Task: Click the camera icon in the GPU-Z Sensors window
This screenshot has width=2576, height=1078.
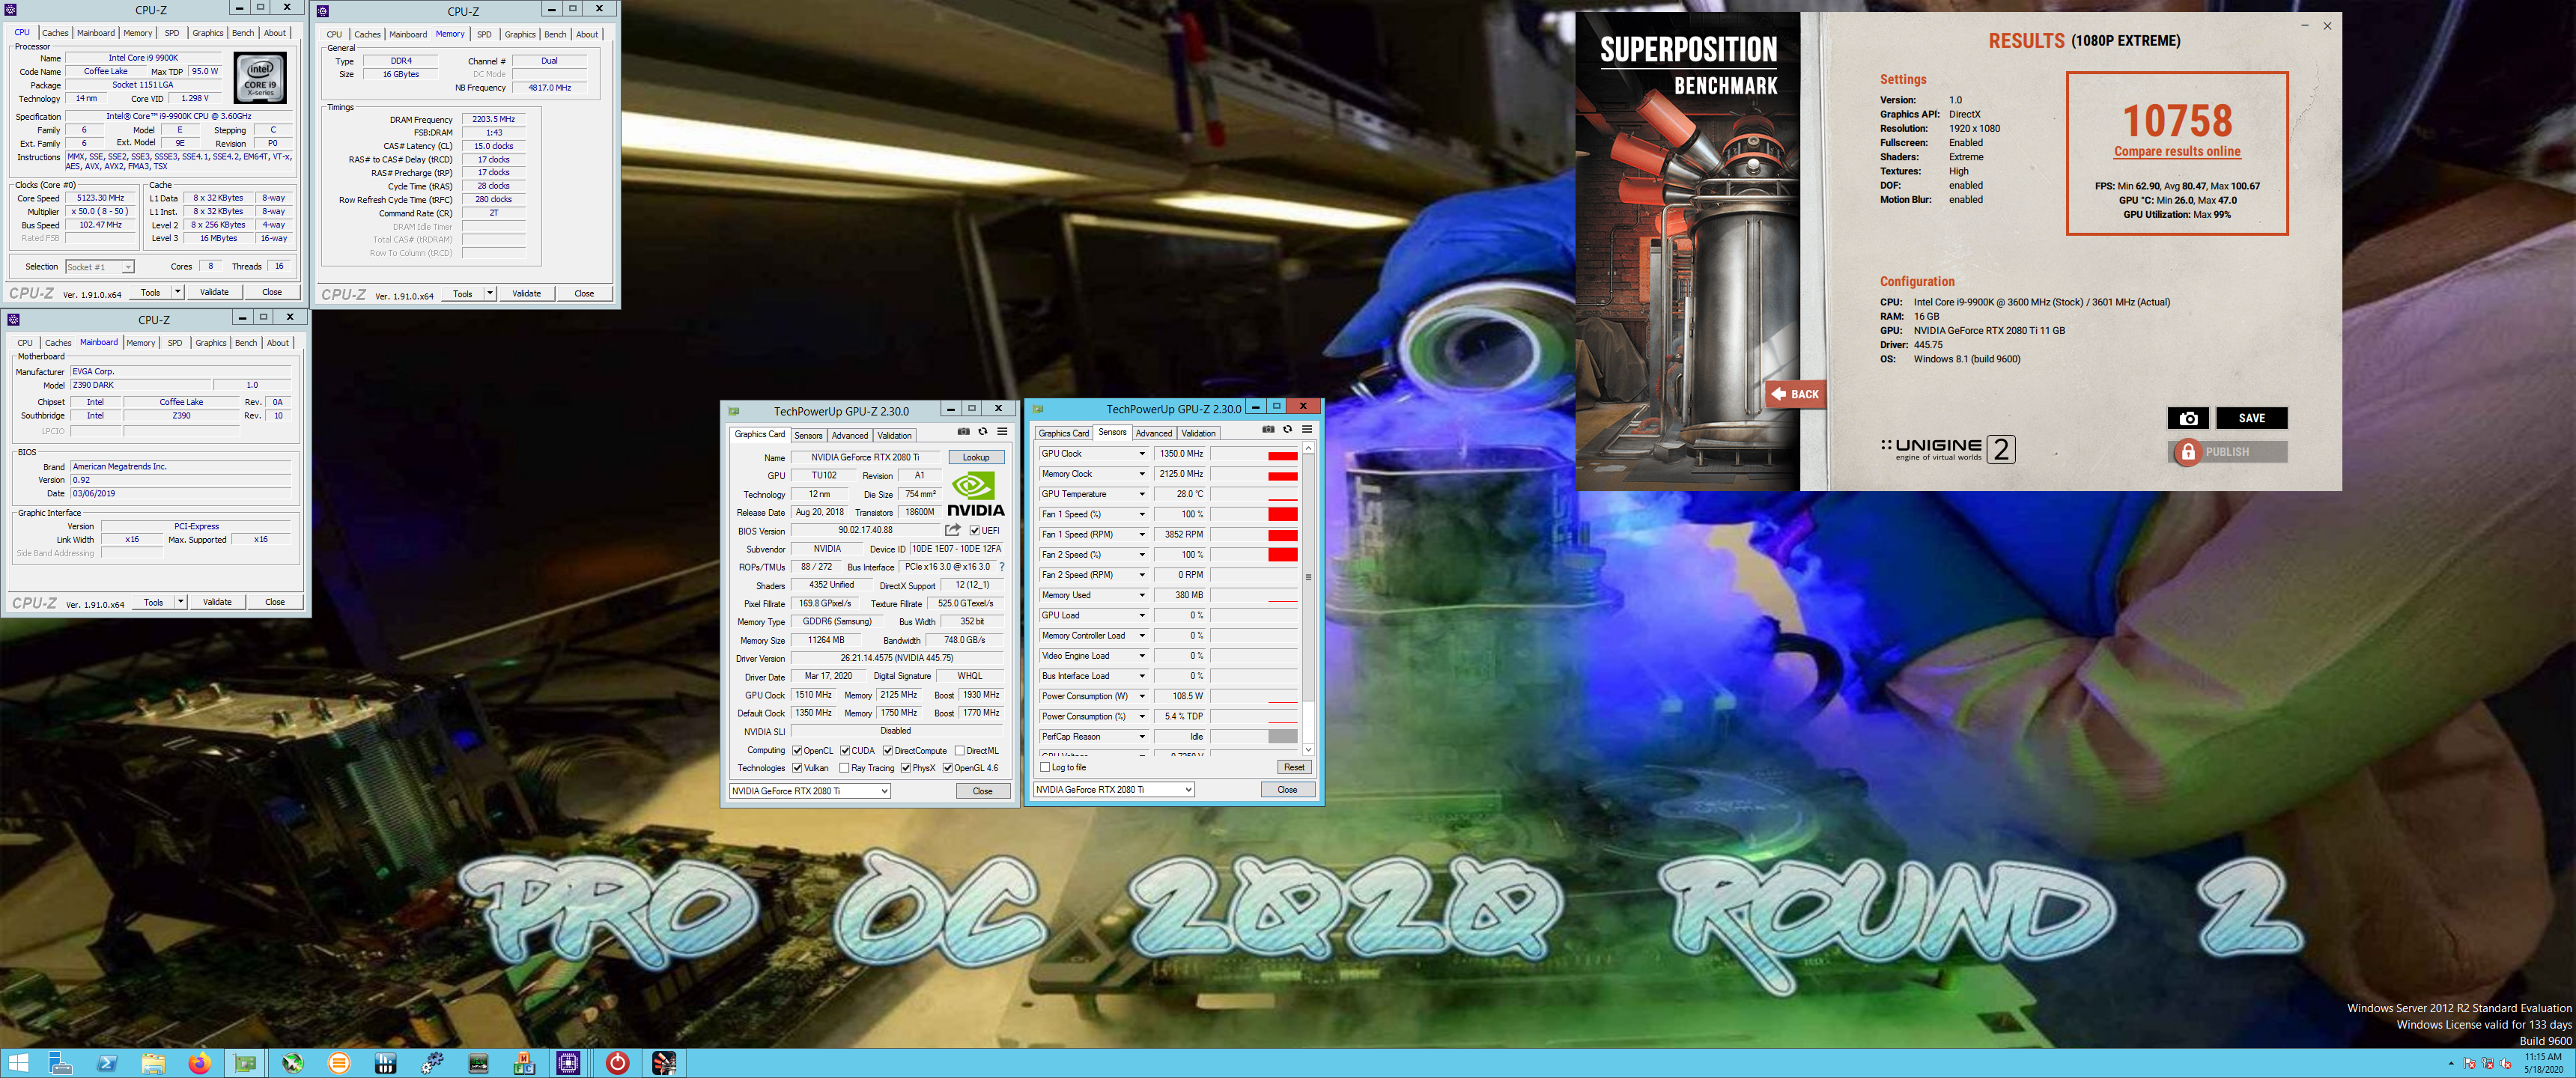Action: coord(1268,430)
